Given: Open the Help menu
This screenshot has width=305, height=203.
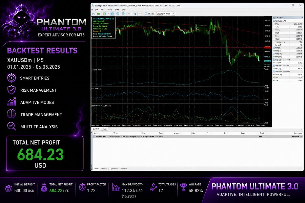Looking at the screenshot, I should click(x=124, y=9).
